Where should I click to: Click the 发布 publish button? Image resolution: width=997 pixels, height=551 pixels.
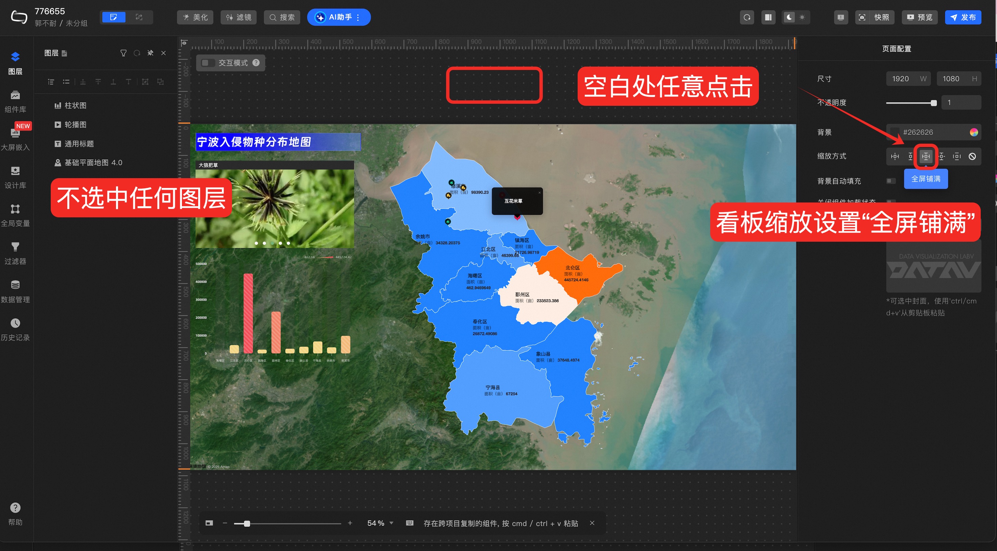[963, 18]
